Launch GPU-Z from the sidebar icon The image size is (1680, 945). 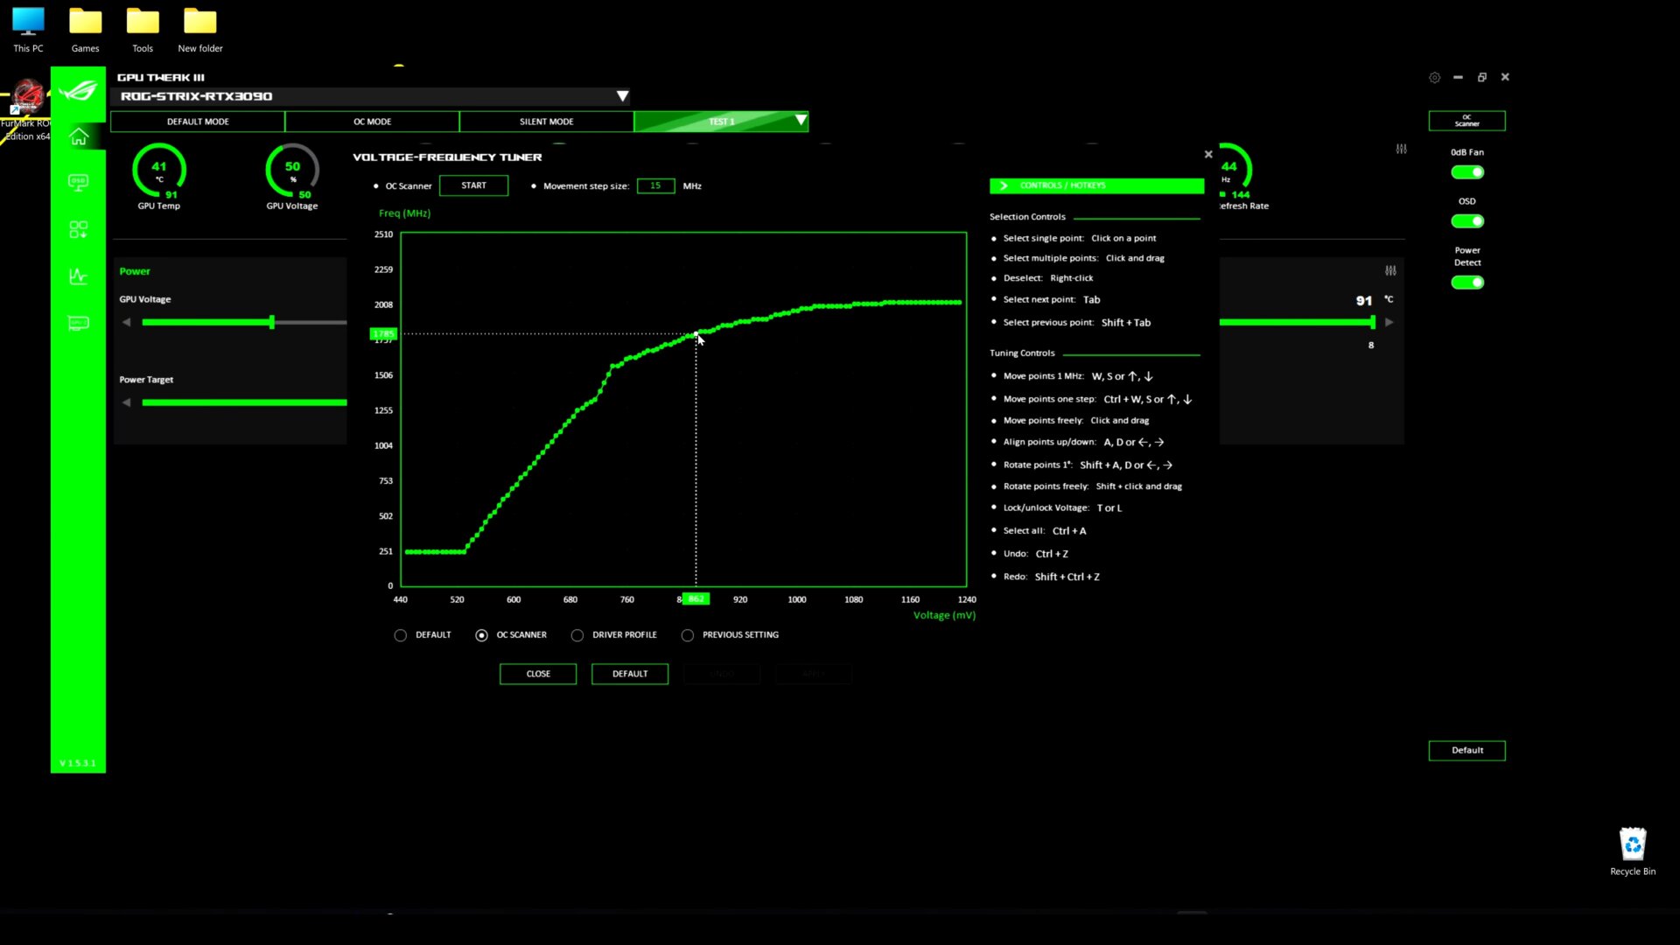pos(79,323)
